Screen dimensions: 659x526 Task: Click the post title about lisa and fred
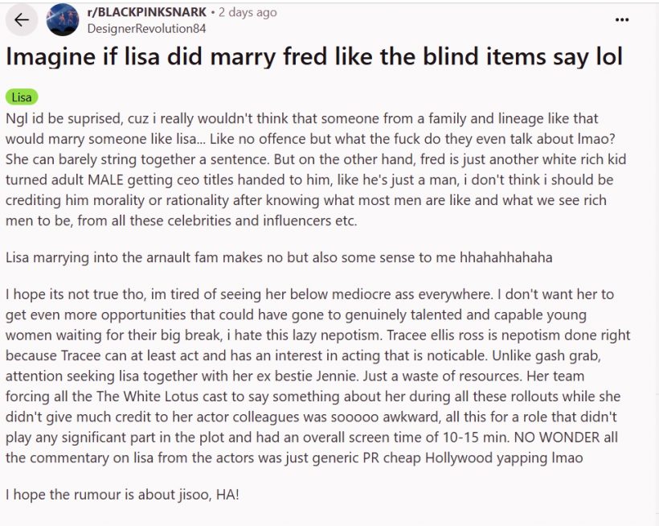[314, 56]
